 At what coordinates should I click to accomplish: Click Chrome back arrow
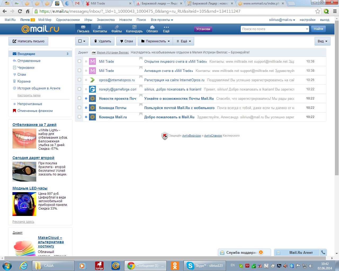click(x=5, y=11)
